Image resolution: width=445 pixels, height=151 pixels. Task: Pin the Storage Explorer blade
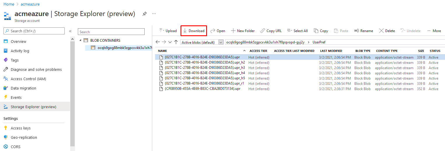click(x=144, y=14)
